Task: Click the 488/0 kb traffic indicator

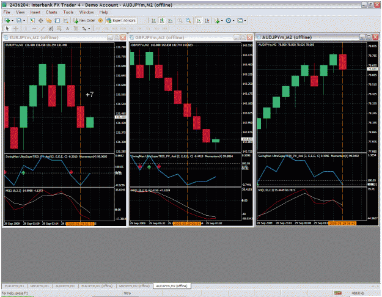Action: [358, 293]
